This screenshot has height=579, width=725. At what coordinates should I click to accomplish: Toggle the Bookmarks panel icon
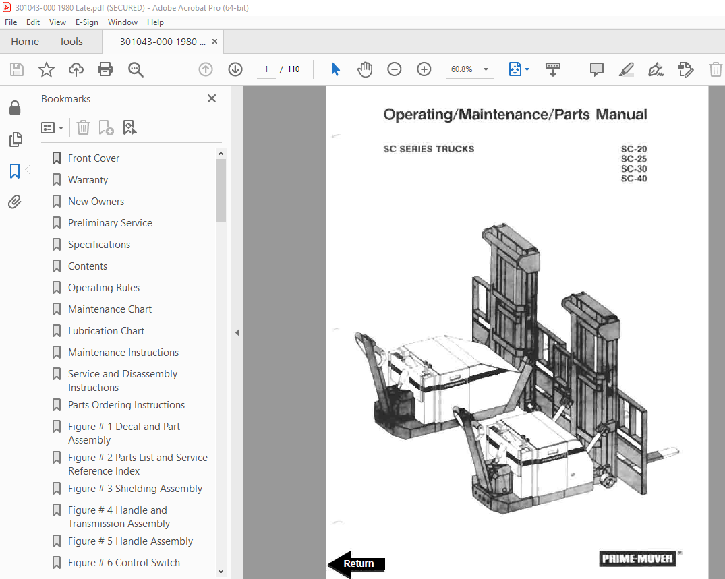click(x=15, y=171)
